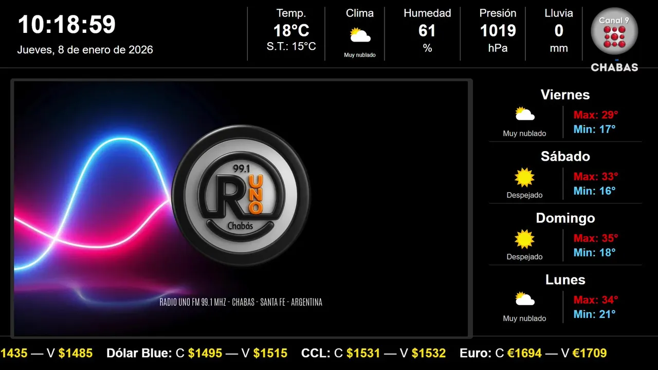Click the Clima header label

[x=360, y=13]
